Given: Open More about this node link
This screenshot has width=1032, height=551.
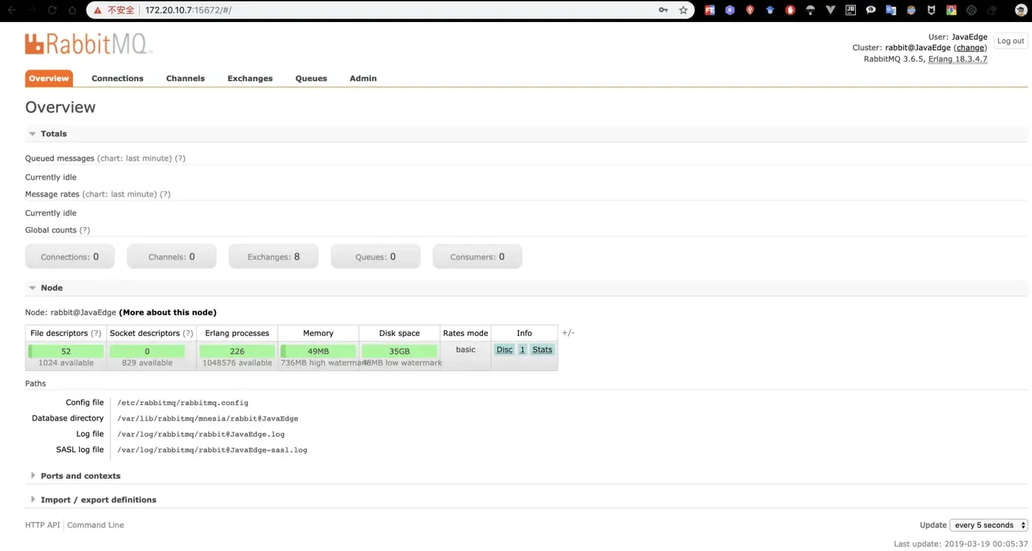Looking at the screenshot, I should click(167, 312).
